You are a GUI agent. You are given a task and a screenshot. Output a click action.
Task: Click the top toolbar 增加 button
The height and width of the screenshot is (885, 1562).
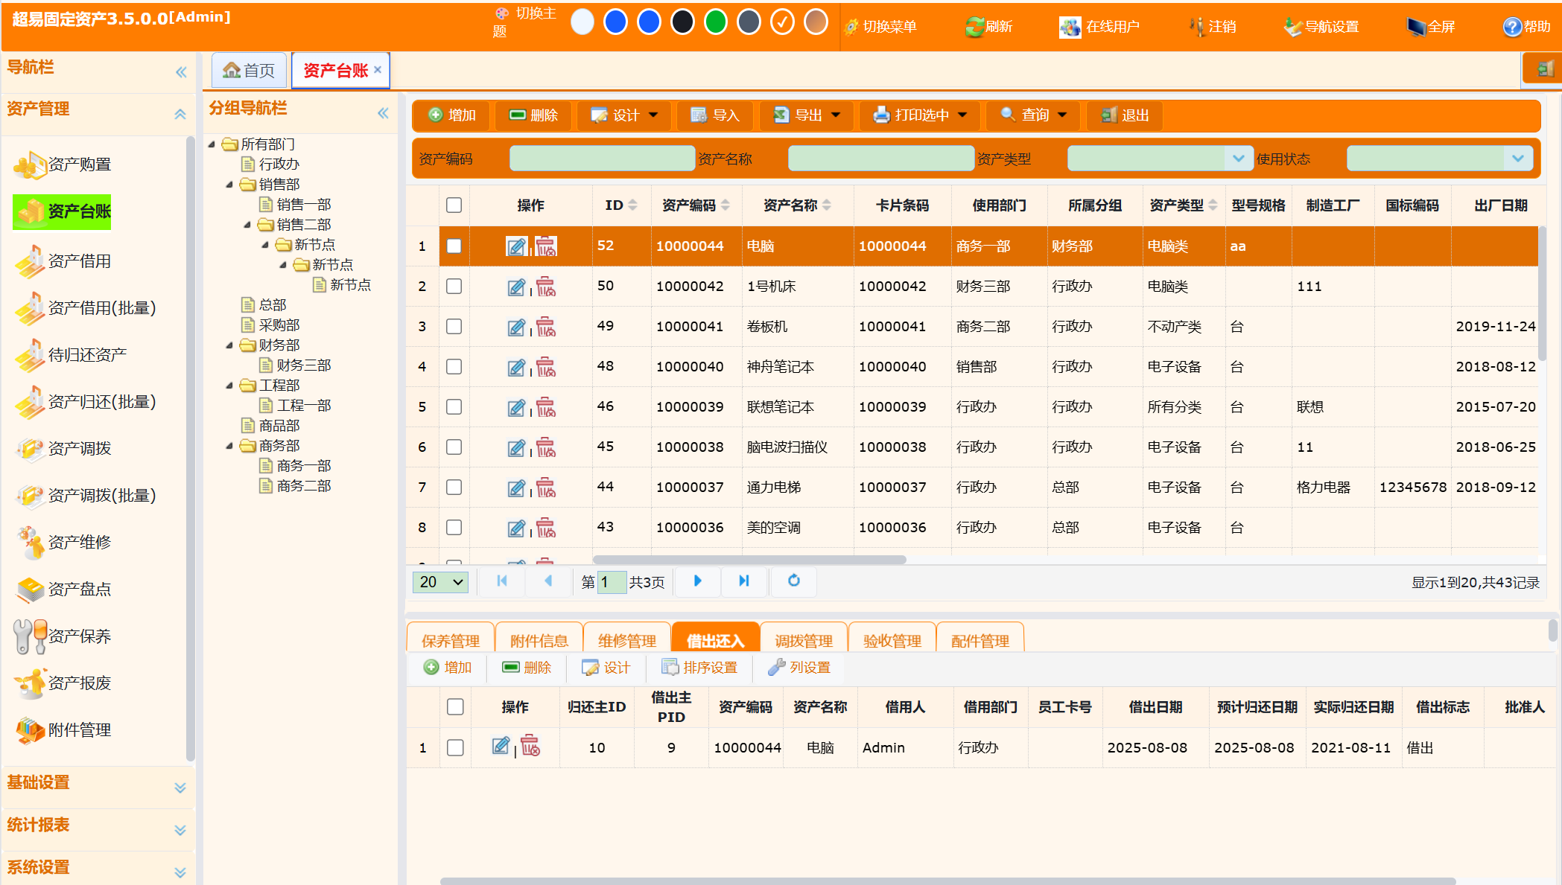tap(452, 115)
